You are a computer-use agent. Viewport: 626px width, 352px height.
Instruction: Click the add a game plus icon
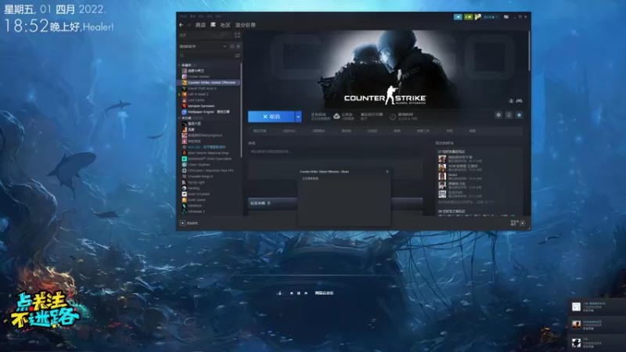[182, 223]
